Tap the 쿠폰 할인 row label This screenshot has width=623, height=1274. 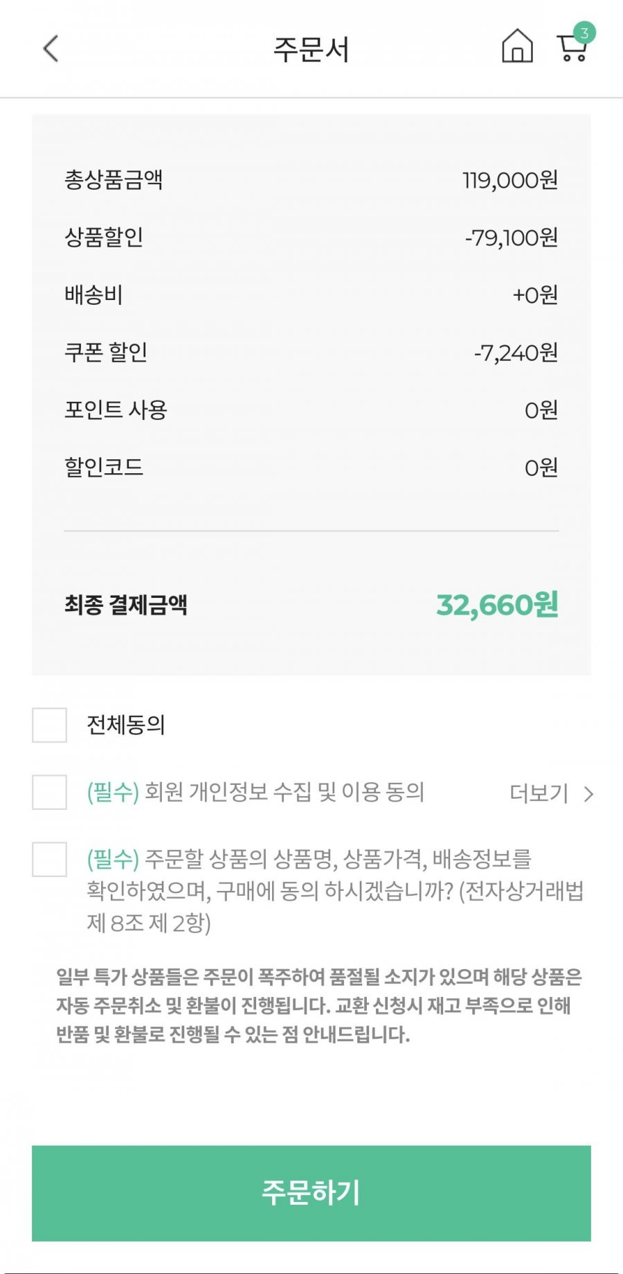tap(106, 352)
